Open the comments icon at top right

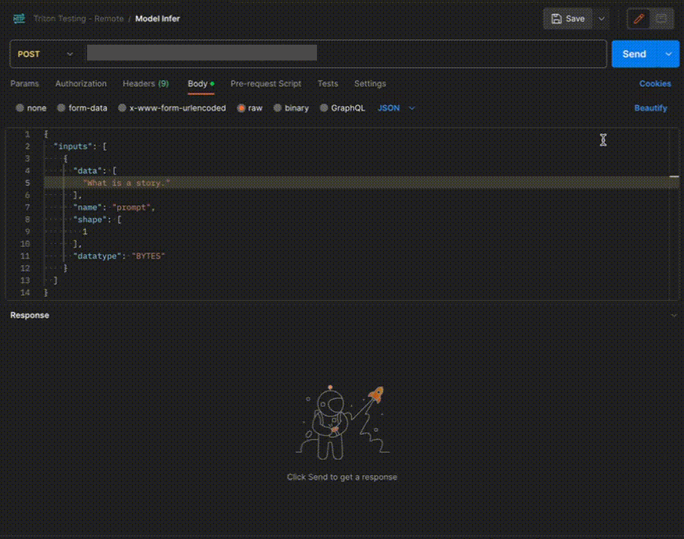[662, 19]
